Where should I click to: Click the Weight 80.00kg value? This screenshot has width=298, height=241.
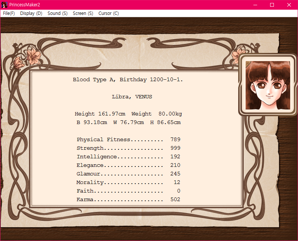[156, 114]
